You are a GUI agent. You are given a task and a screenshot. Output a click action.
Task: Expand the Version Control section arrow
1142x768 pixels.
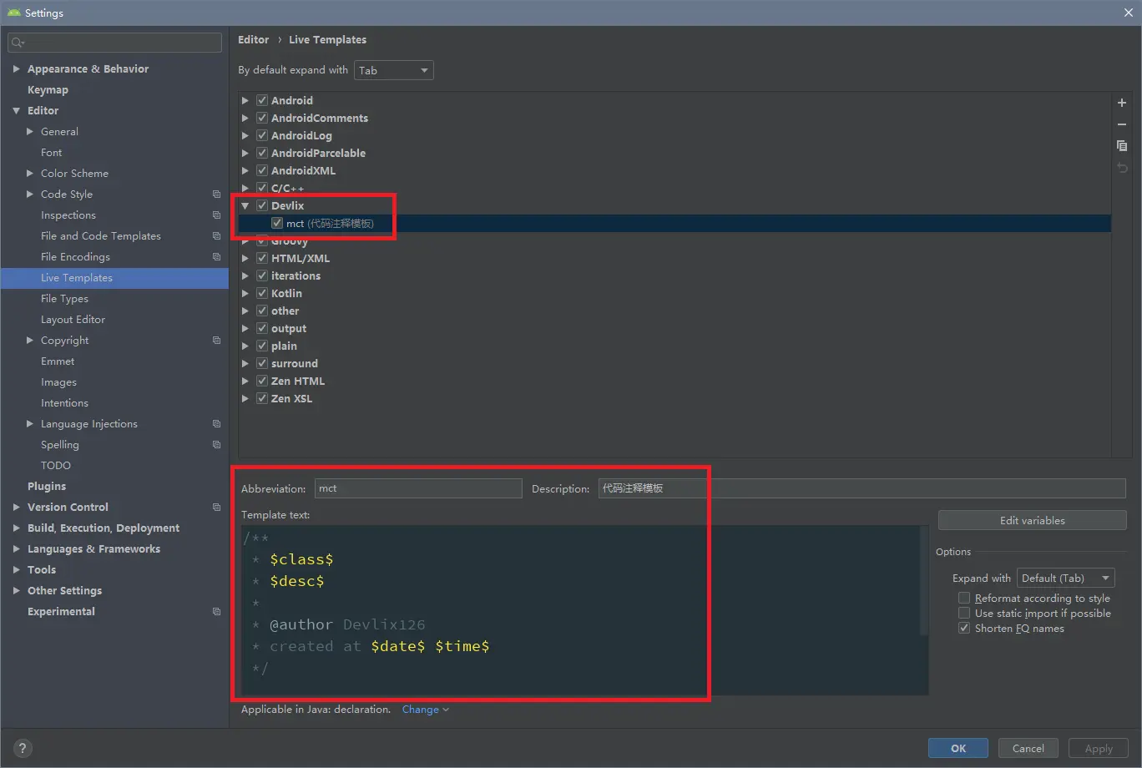(16, 508)
